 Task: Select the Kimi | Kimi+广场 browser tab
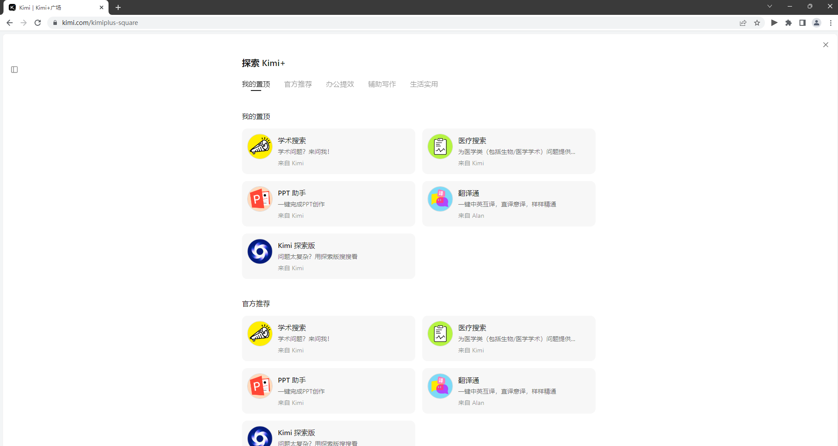[56, 7]
